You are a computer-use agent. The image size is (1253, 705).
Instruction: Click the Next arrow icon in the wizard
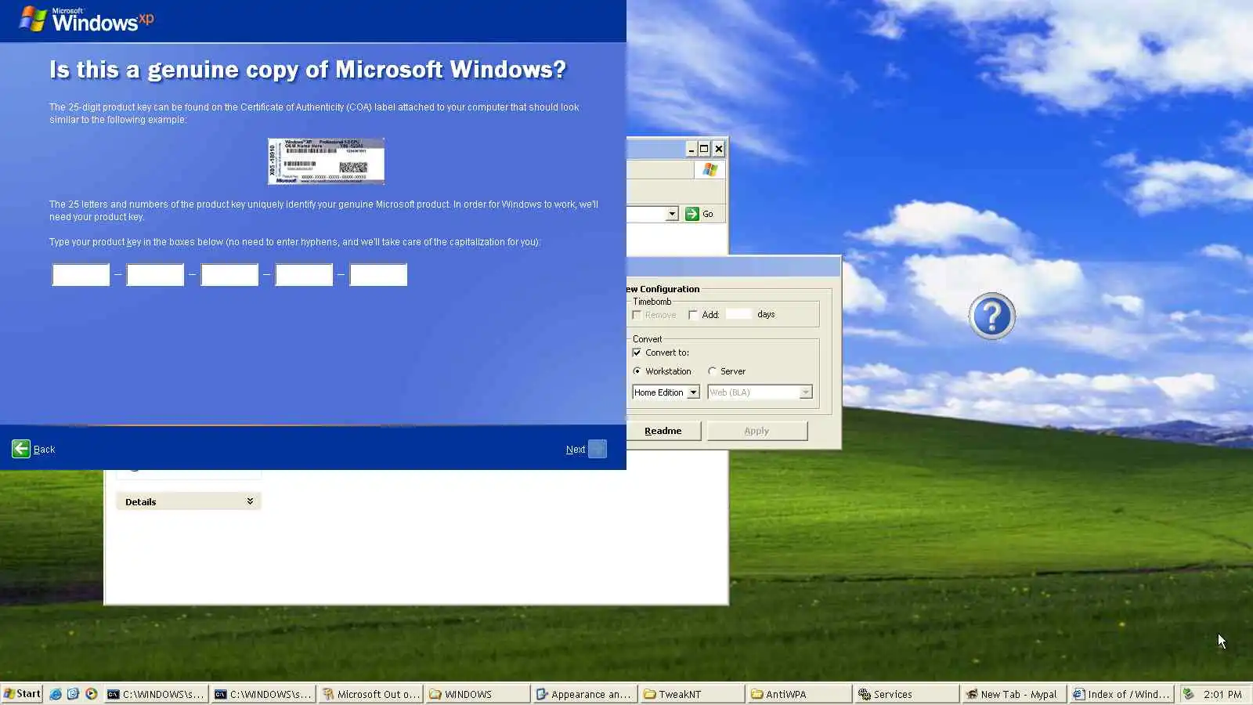(x=597, y=449)
